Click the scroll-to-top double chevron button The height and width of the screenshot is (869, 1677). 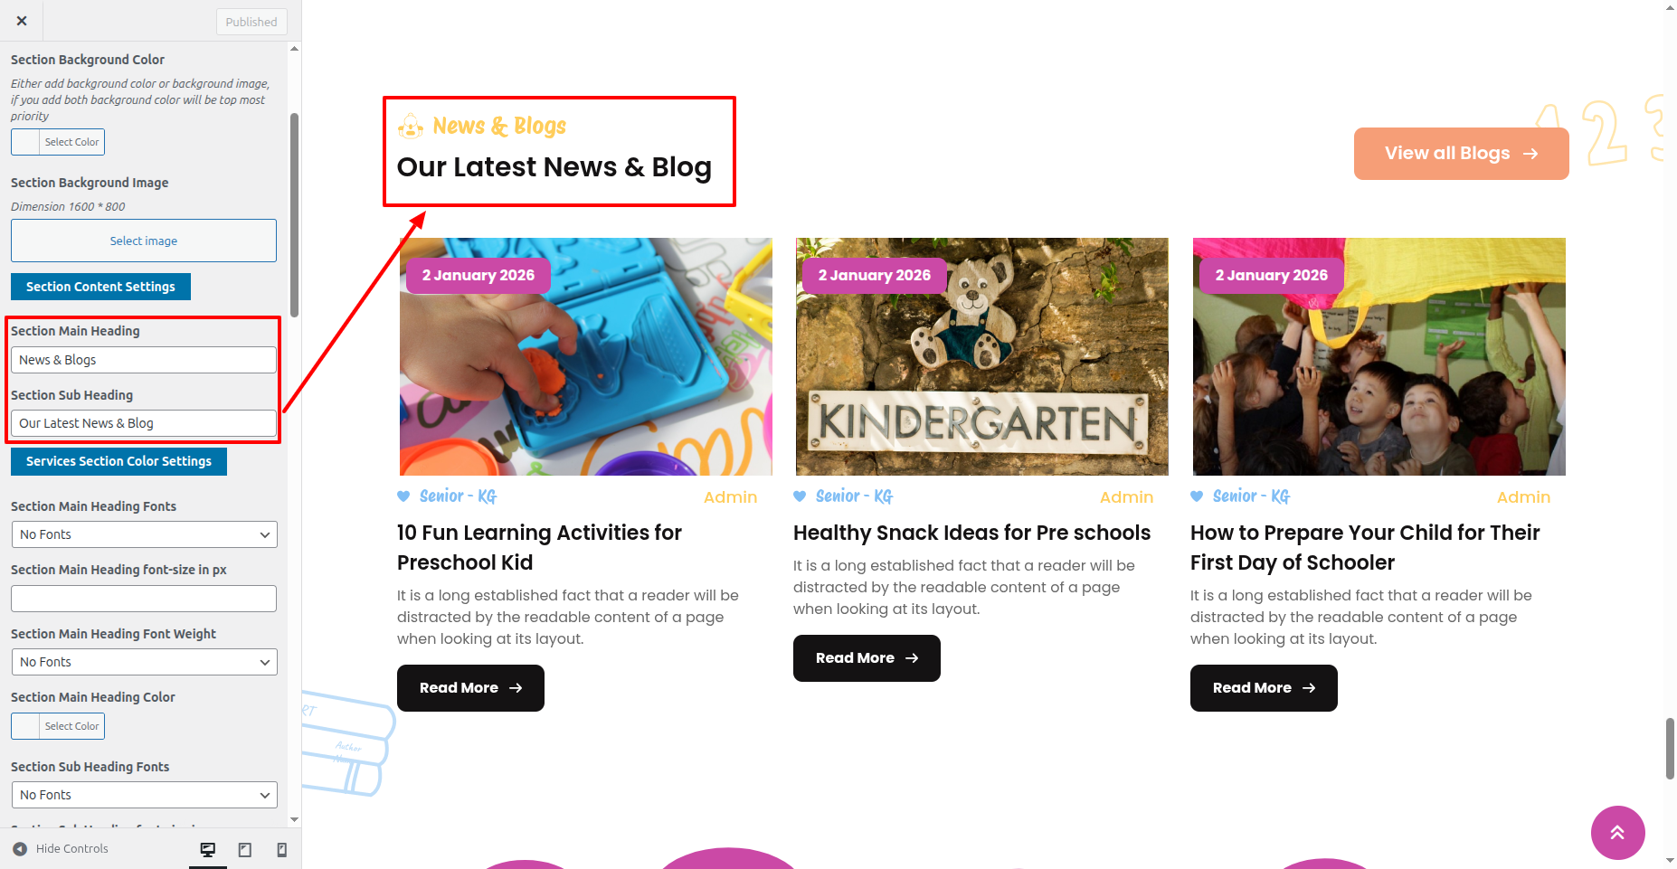click(x=1617, y=833)
